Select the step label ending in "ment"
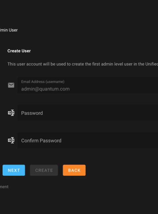The width and height of the screenshot is (158, 214). click(x=4, y=187)
